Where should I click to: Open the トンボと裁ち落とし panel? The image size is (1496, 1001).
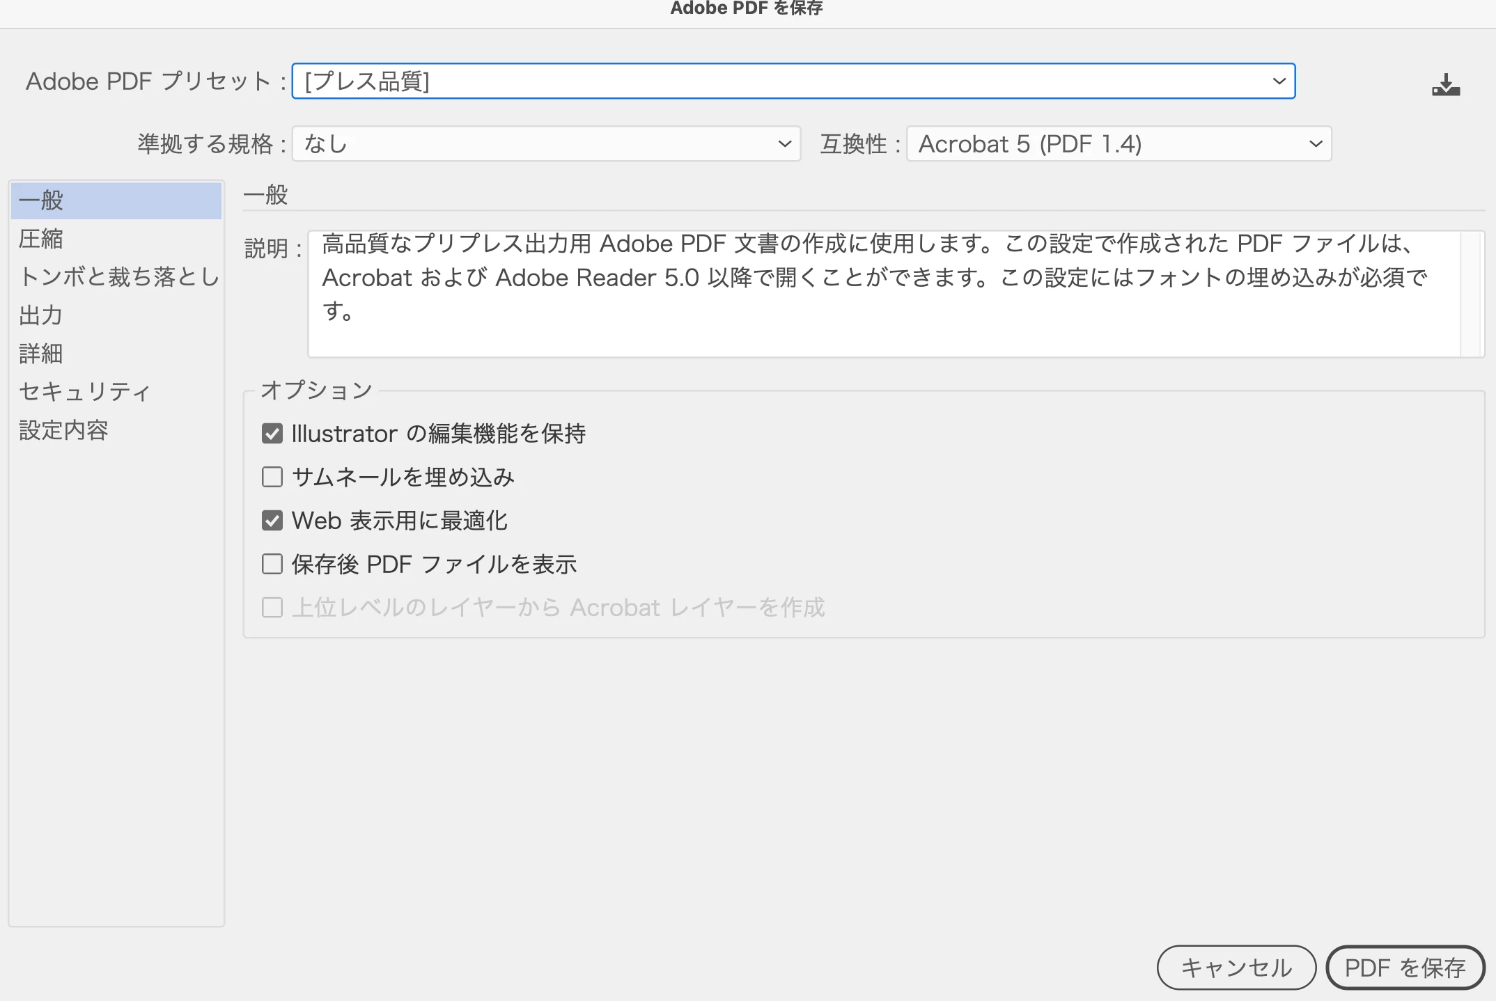click(118, 277)
